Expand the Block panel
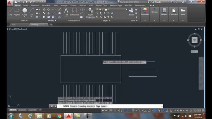This screenshot has height=119, width=212. [134, 20]
